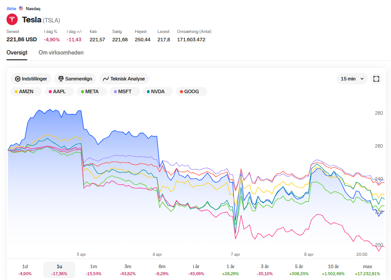This screenshot has height=280, width=391.
Task: Click the 221,86 USD latest price
Action: (x=22, y=40)
